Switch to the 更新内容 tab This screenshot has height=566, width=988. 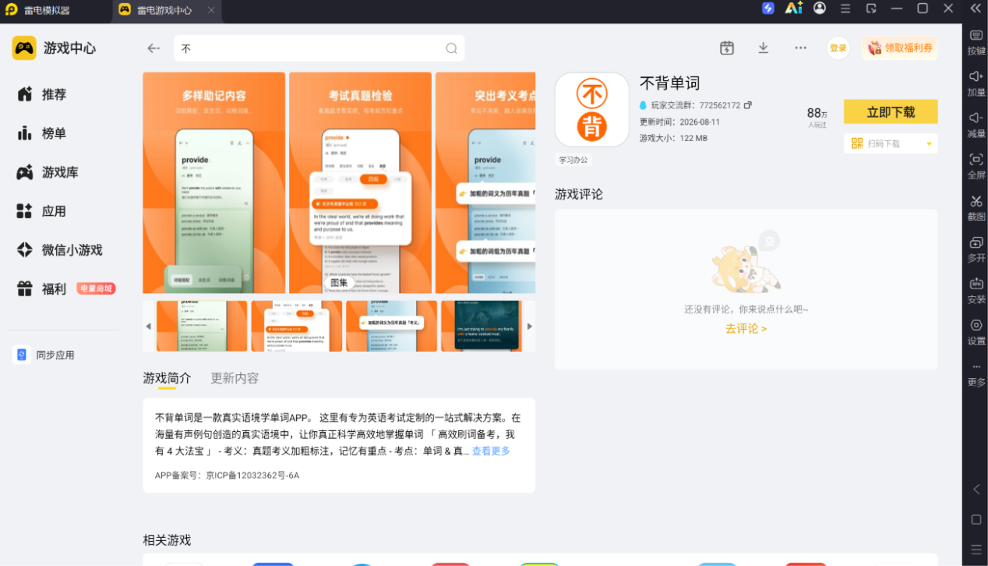tap(235, 378)
